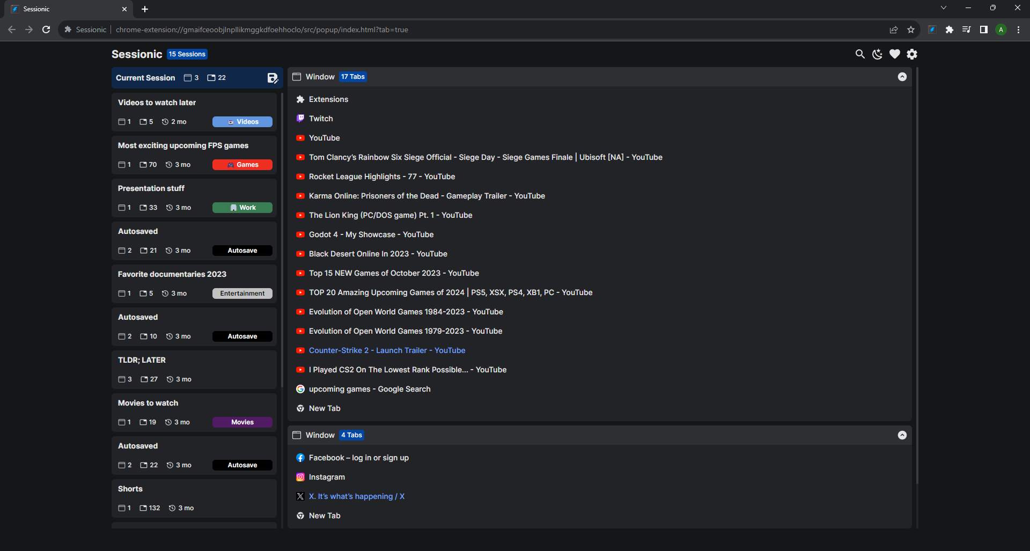Open Facebook log in tab
Viewport: 1030px width, 551px height.
click(359, 458)
